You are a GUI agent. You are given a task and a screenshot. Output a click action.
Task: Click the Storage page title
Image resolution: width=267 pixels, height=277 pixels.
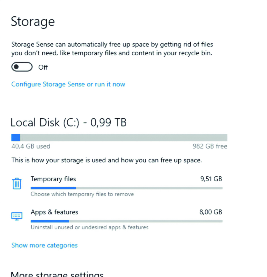coord(33,22)
